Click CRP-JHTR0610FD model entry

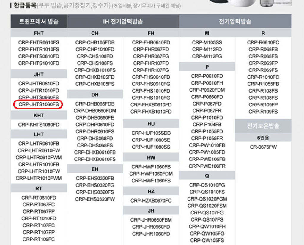click(x=39, y=84)
